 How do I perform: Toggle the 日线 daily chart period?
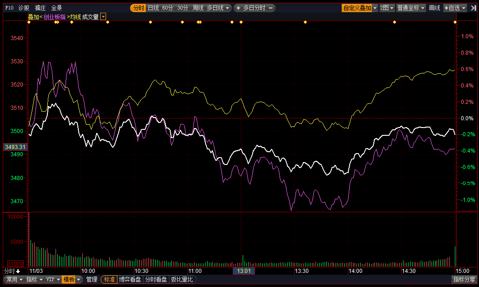click(x=153, y=8)
